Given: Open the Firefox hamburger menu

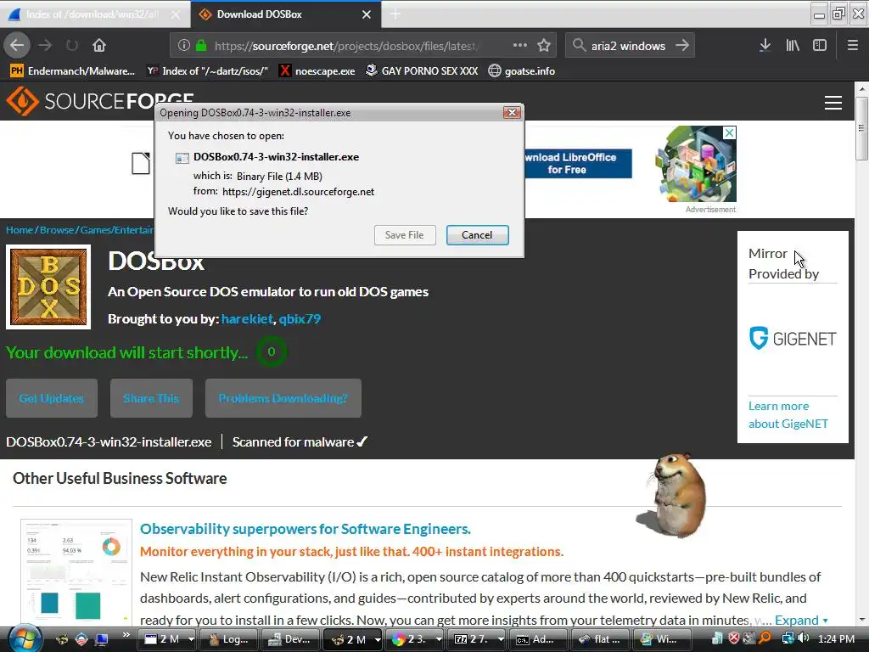Looking at the screenshot, I should tap(852, 46).
